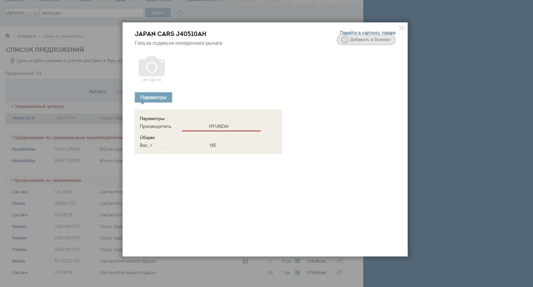
Task: Click '12 дн.' delivery time in Stellox row
Action: [x=286, y=261]
